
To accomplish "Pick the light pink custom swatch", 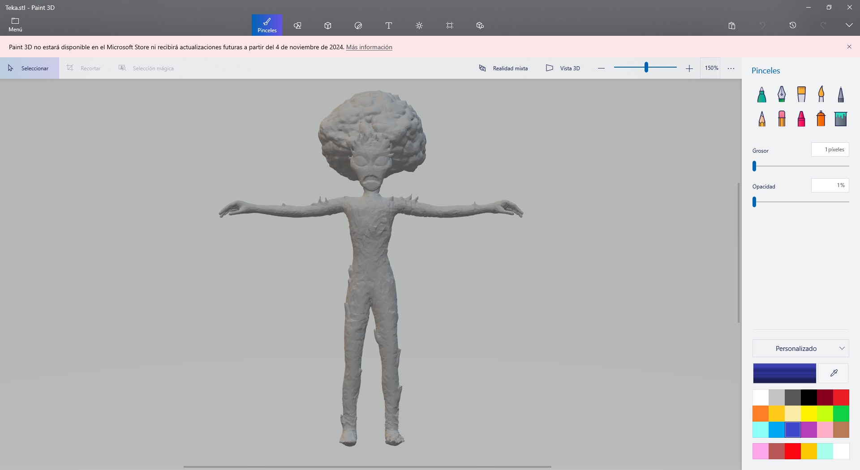I will [x=761, y=451].
